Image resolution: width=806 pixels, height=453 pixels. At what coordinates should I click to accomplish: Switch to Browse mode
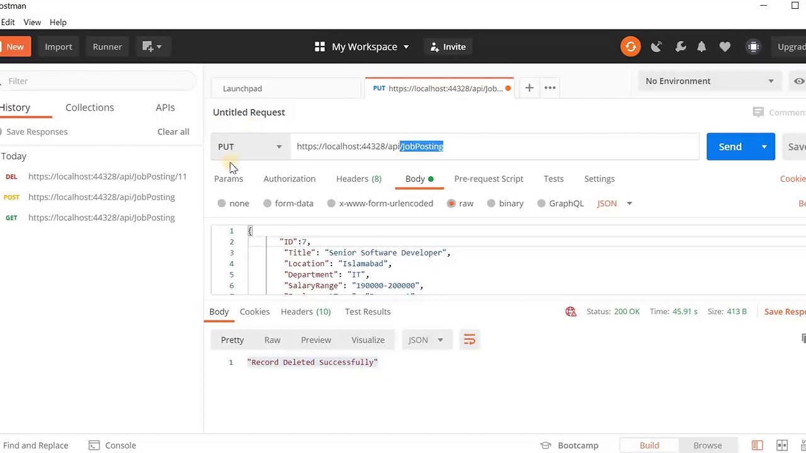[708, 445]
